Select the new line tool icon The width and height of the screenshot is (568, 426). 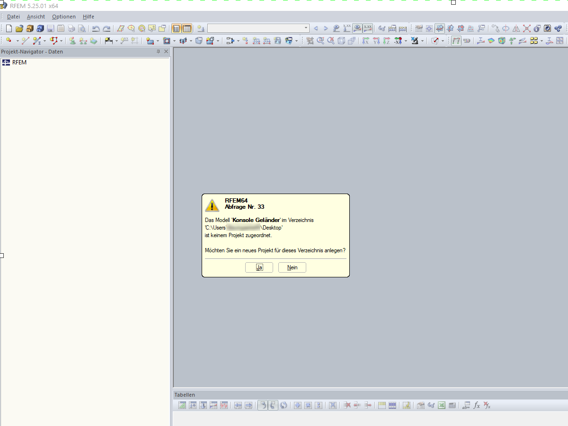pyautogui.click(x=25, y=41)
